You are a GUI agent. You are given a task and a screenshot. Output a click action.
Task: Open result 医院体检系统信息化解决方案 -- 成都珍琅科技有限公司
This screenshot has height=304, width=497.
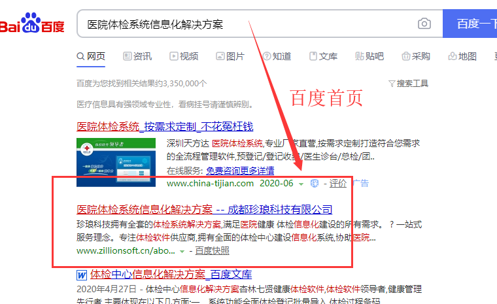tap(205, 209)
